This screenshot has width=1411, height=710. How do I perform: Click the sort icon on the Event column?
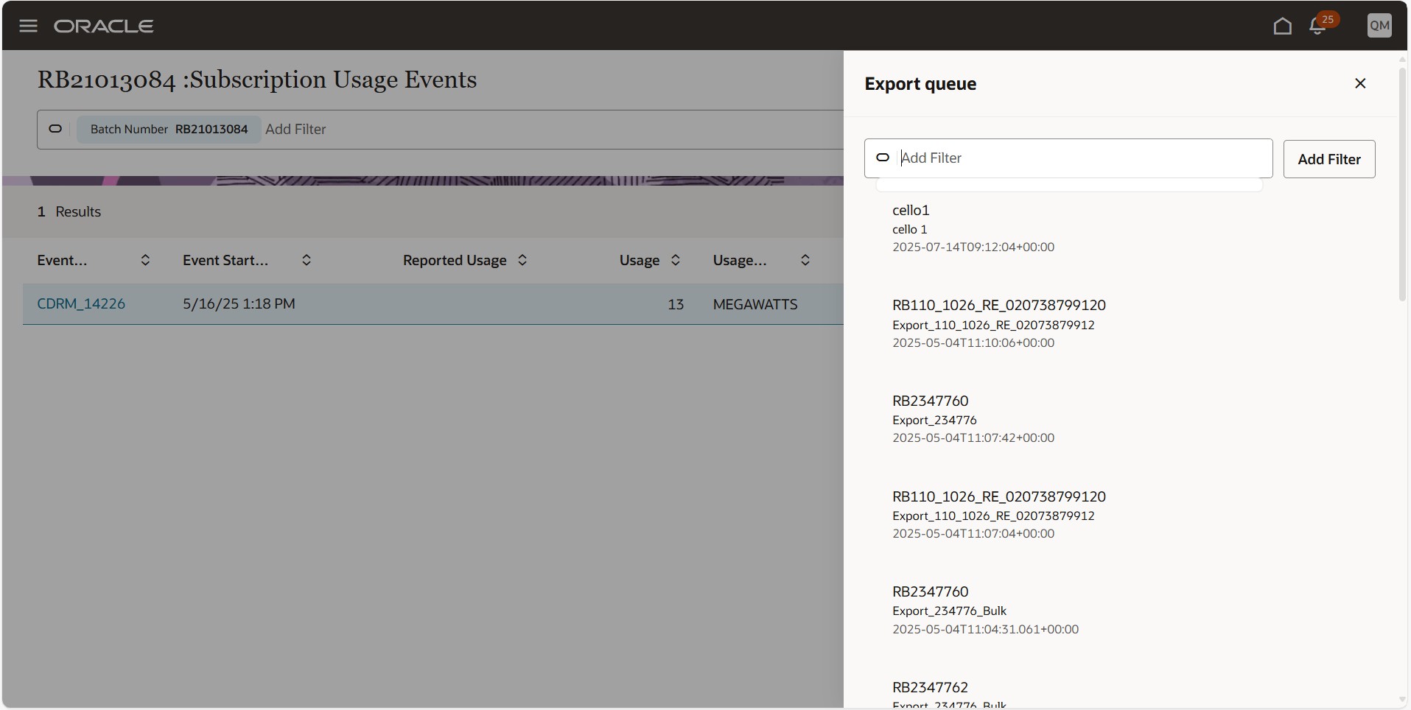[145, 260]
